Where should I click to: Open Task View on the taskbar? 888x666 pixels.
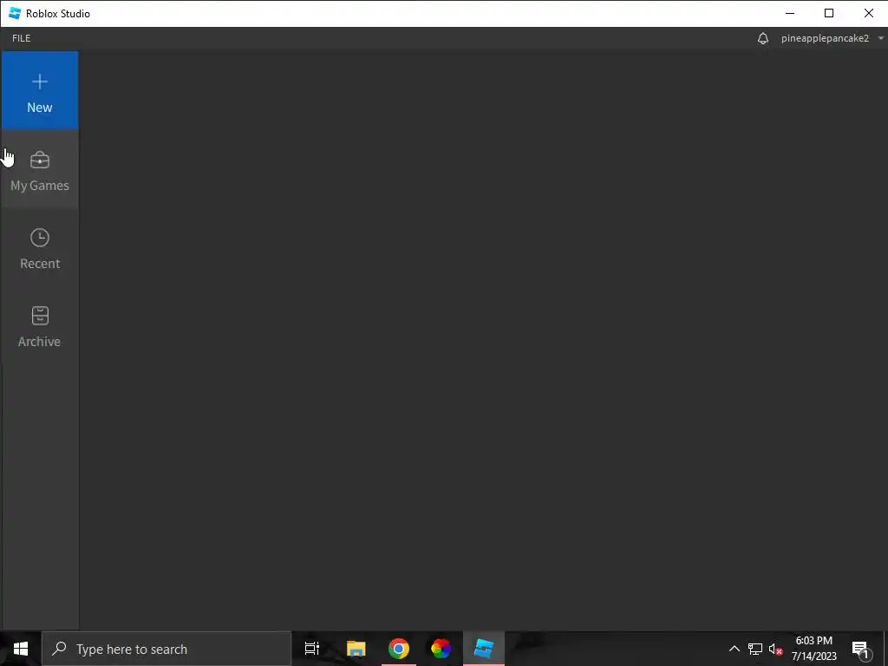312,649
